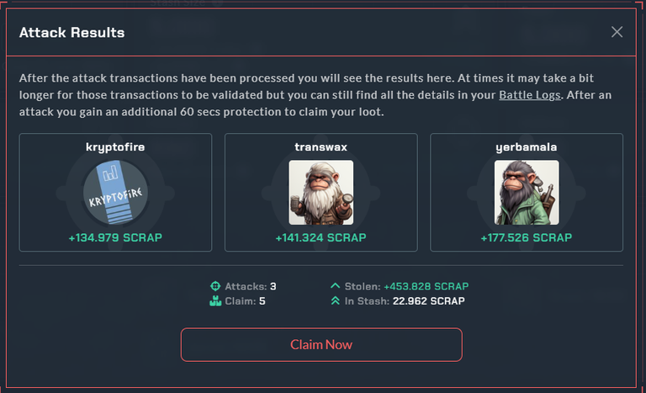Click the yerbamala player name

527,147
